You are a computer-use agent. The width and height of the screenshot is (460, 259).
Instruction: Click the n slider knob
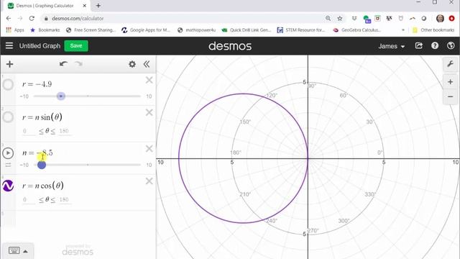(42, 165)
